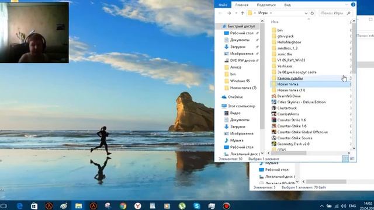Refresh the Игры folder view

pos(312,13)
